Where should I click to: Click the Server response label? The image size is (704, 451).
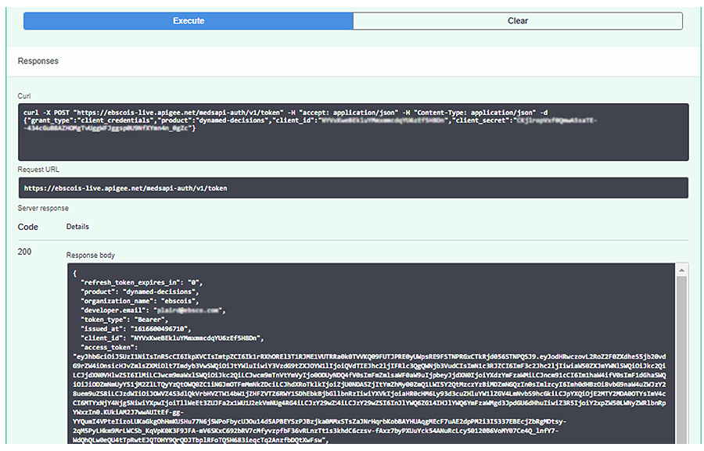[43, 208]
